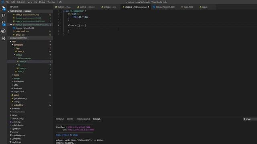Select the Debug Console panel tab
257x144 pixels.
[83, 119]
